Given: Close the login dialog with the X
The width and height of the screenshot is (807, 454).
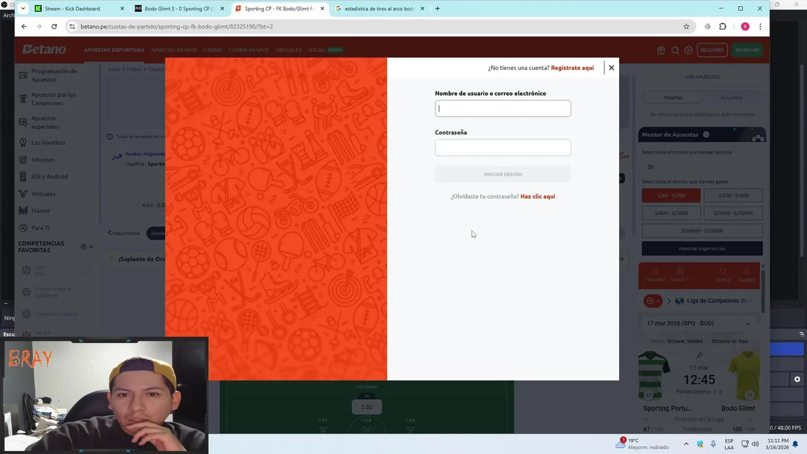Looking at the screenshot, I should tap(611, 67).
